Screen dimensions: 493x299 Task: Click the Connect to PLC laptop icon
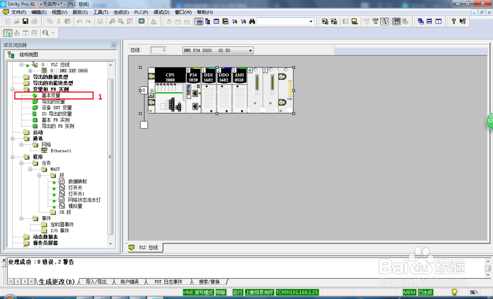354,21
